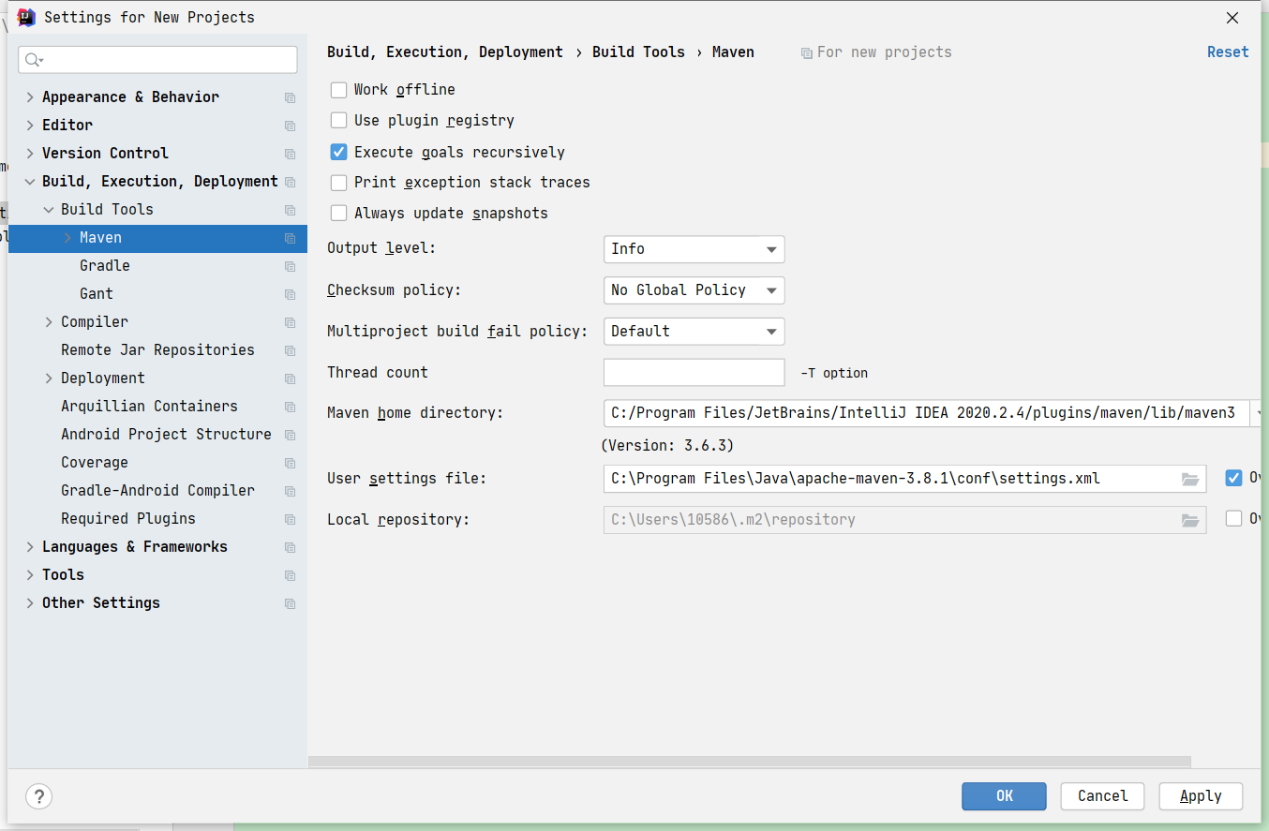Viewport: 1269px width, 831px height.
Task: Select Gant in the settings tree
Action: point(97,294)
